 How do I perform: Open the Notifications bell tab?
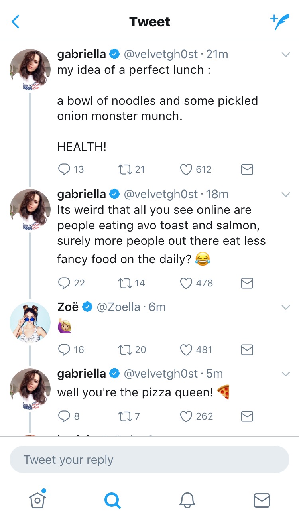[x=187, y=500]
